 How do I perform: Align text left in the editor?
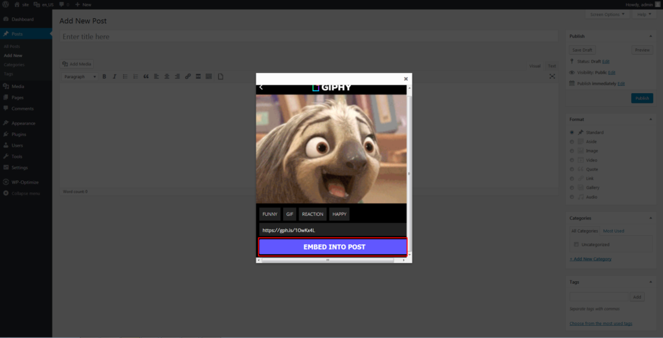pos(157,76)
